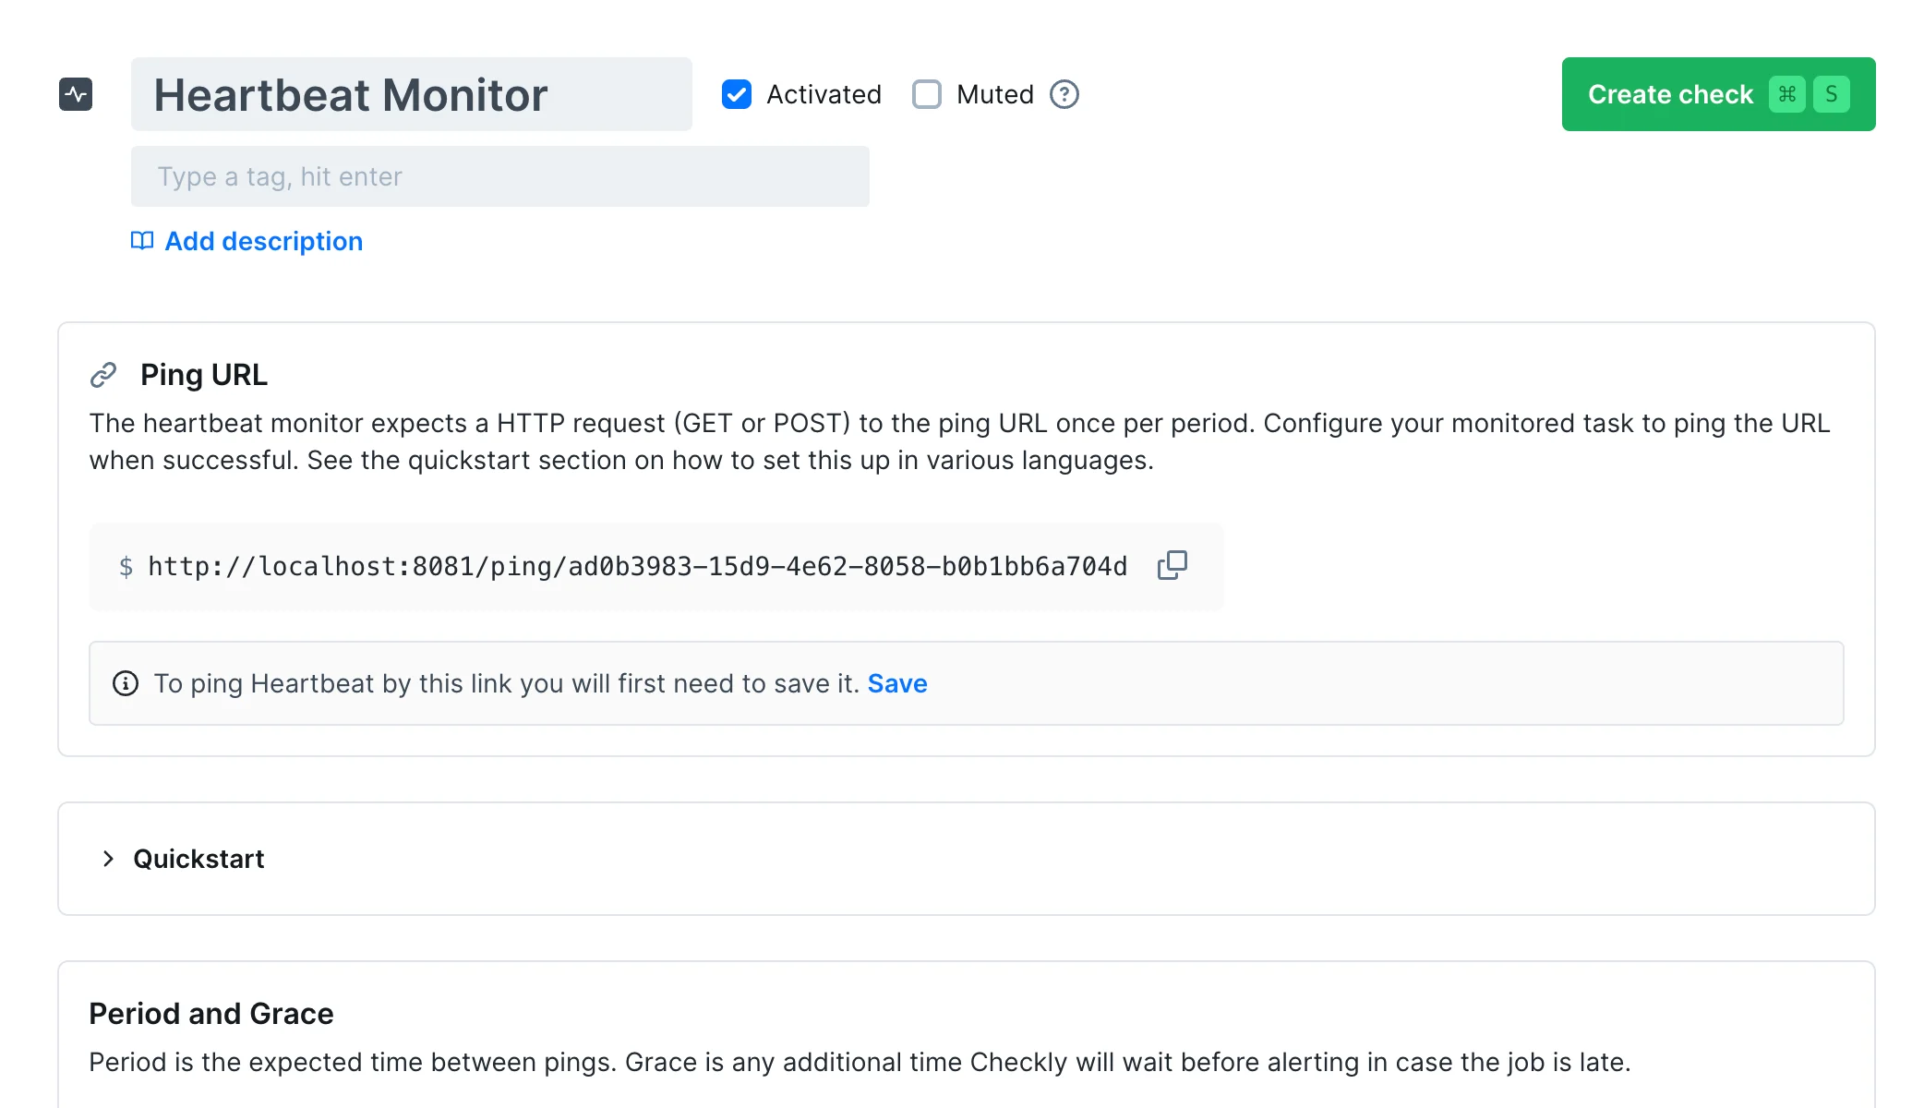Click the Create check button
This screenshot has width=1924, height=1108.
[x=1718, y=94]
